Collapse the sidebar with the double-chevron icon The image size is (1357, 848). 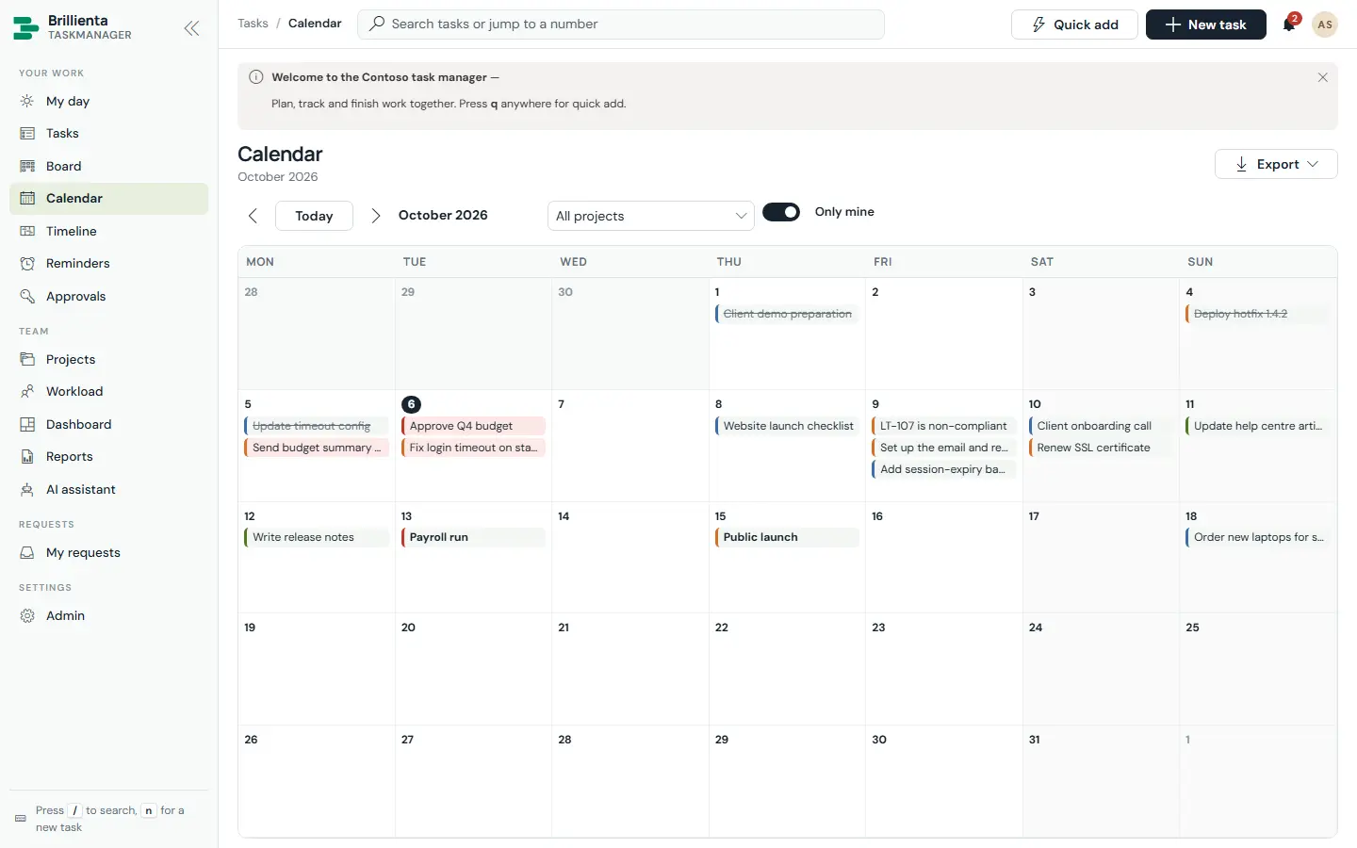tap(191, 28)
